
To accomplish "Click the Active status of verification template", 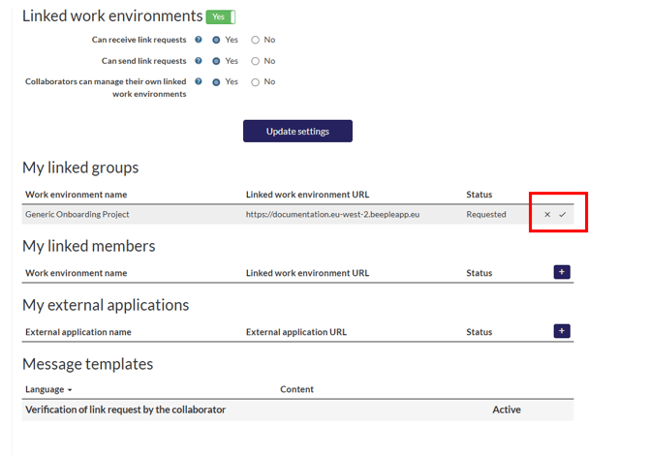I will coord(507,409).
